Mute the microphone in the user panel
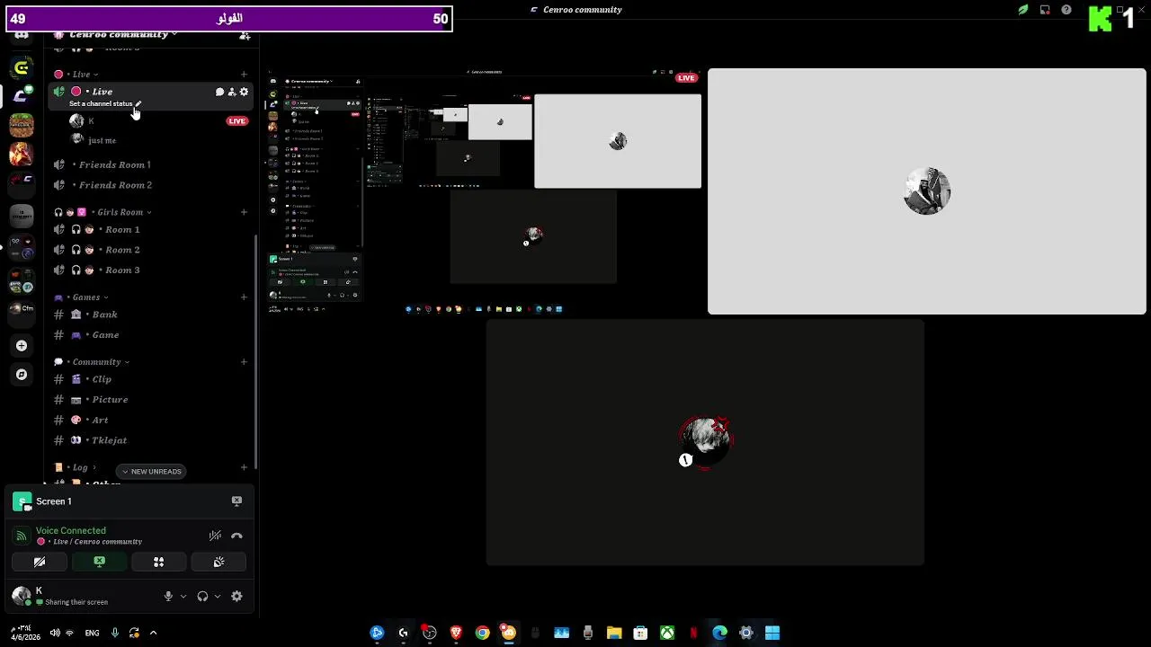 tap(168, 596)
